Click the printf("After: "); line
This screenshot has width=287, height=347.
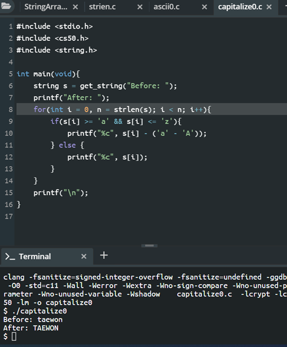(71, 98)
